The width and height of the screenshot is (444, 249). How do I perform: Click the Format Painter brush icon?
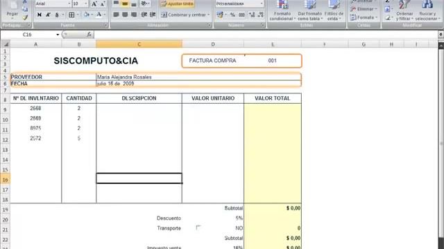click(x=25, y=17)
